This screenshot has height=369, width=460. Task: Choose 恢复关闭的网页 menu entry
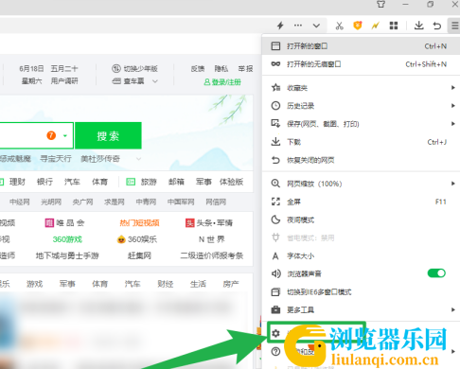point(361,160)
